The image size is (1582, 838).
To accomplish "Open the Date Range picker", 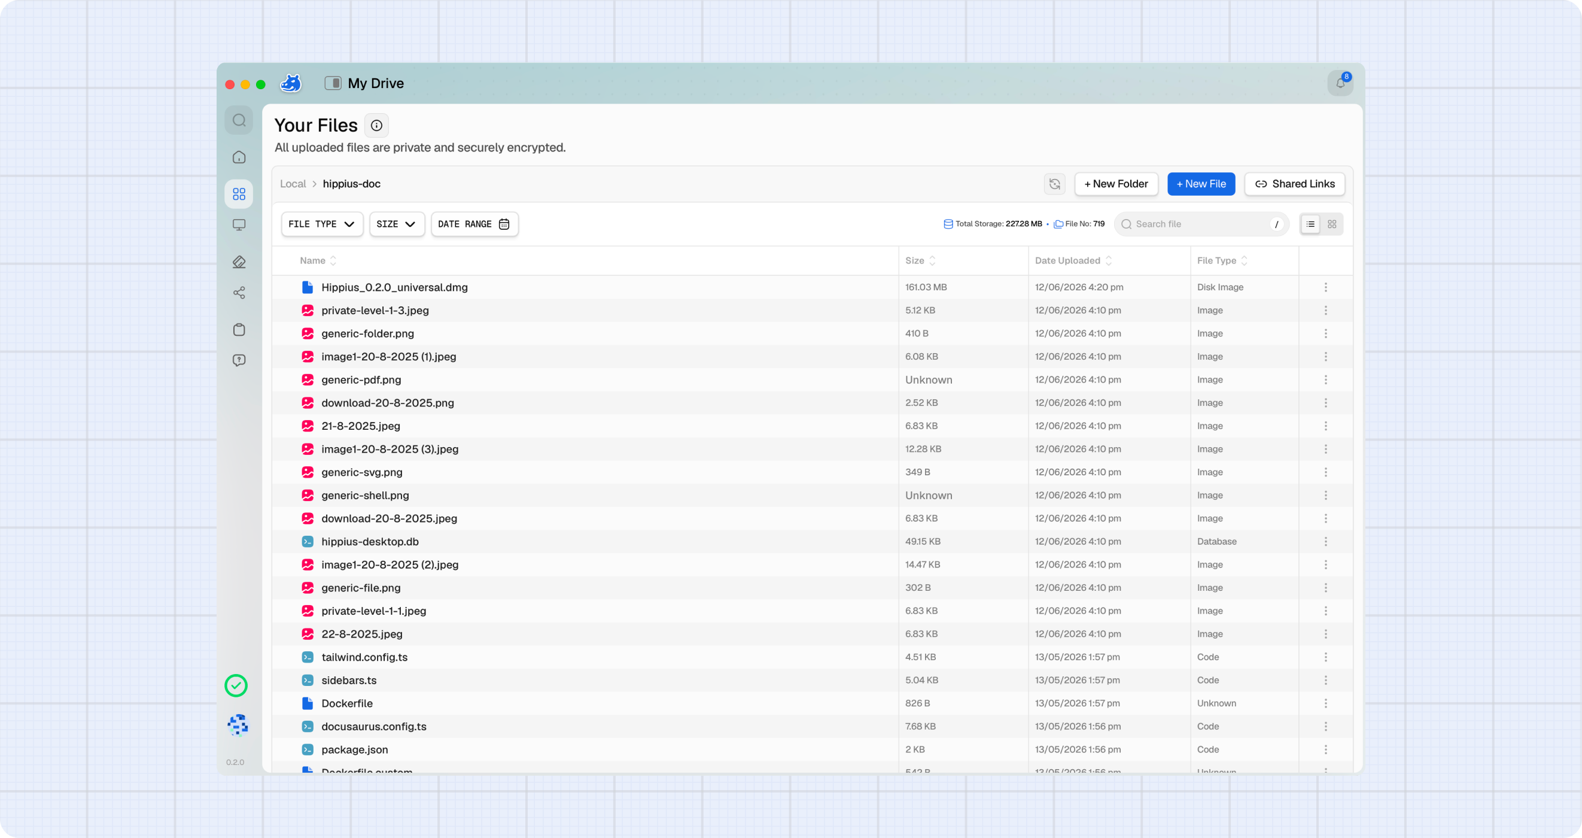I will [x=474, y=224].
